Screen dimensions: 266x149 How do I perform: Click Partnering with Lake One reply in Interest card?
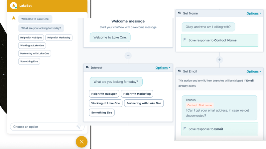coord(144,103)
